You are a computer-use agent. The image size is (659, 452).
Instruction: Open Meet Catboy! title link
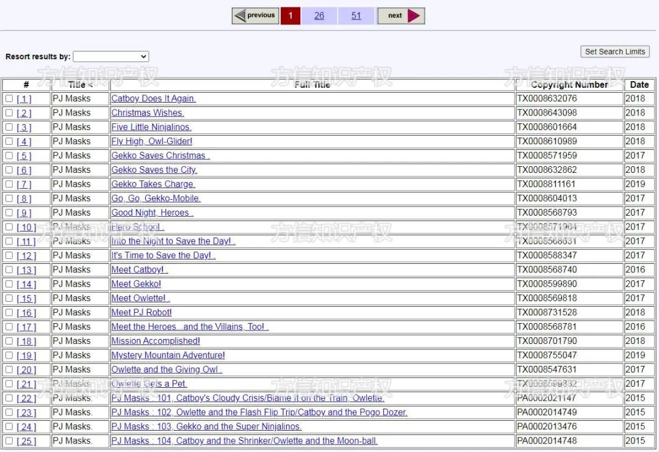(x=140, y=270)
